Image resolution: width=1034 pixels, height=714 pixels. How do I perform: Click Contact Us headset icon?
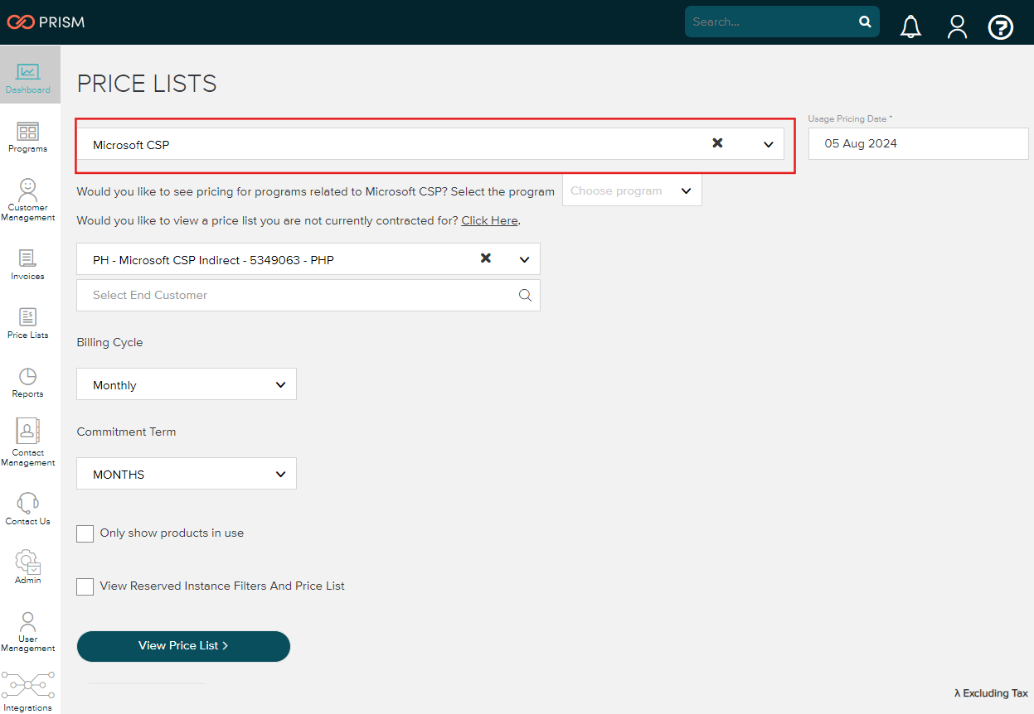point(28,503)
